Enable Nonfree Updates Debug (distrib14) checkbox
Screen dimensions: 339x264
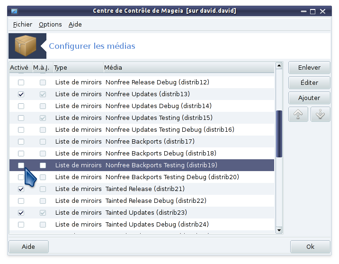(21, 106)
